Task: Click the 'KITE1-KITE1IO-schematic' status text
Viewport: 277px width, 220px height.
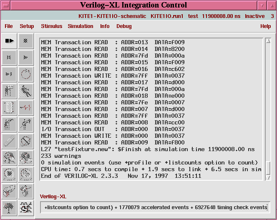Action: (x=112, y=16)
